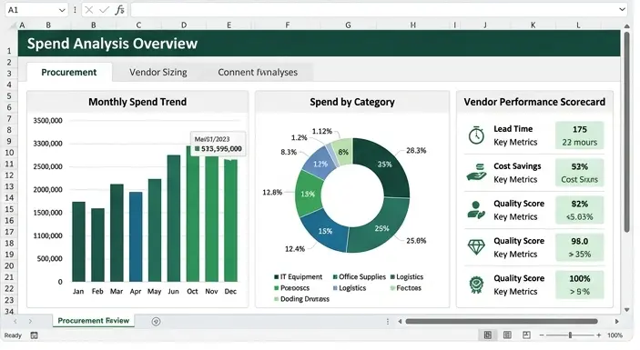Click the vertical scrollbar up arrow
This screenshot has height=350, width=640.
click(x=627, y=26)
